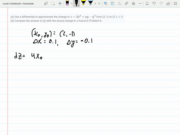Share the notebook page
The image size is (180, 135).
click(168, 3)
